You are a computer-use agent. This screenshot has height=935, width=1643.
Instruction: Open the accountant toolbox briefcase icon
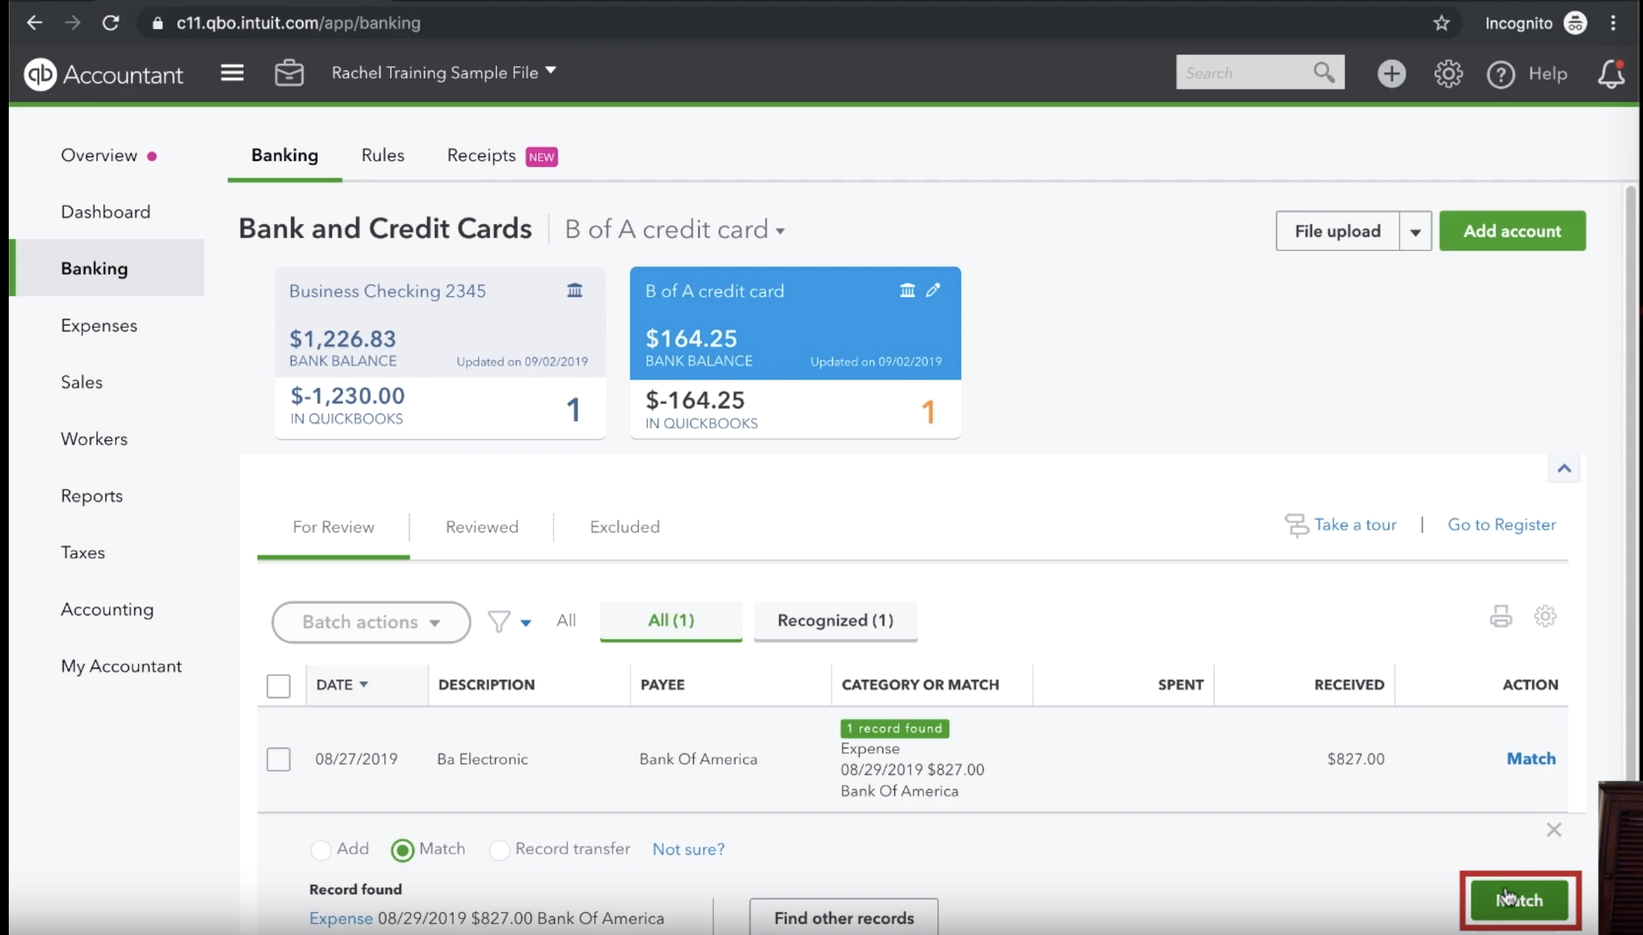[289, 72]
